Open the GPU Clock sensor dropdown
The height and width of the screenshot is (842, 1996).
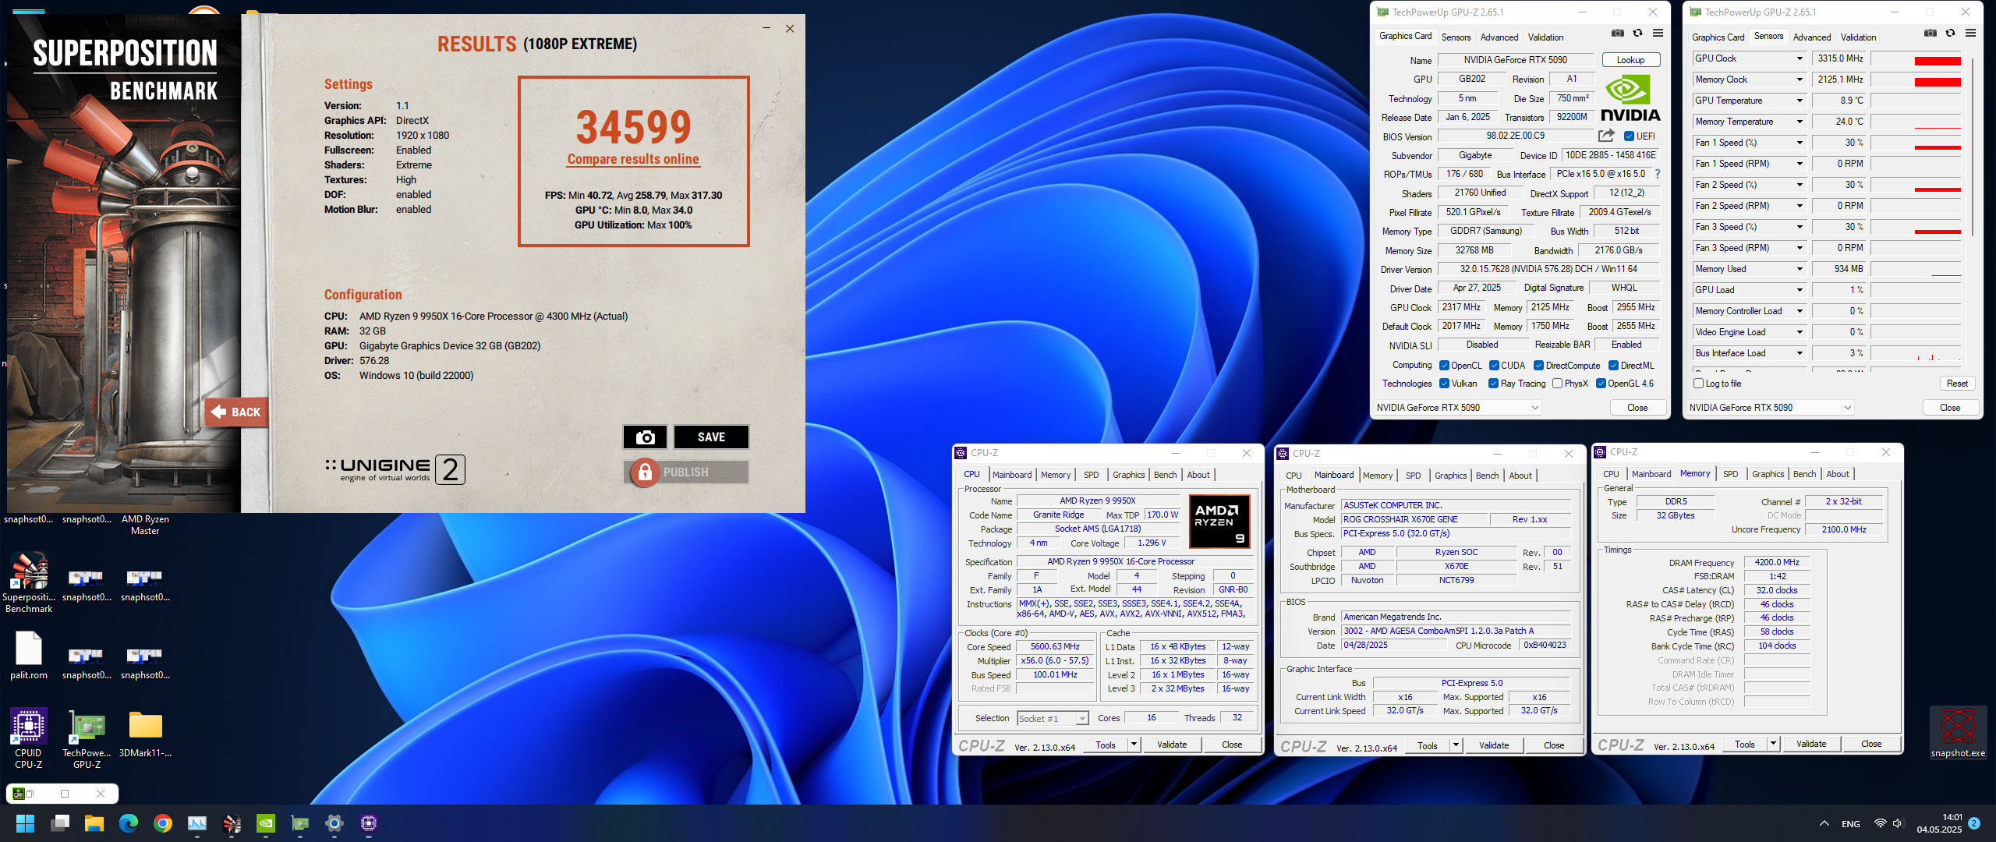pos(1800,58)
